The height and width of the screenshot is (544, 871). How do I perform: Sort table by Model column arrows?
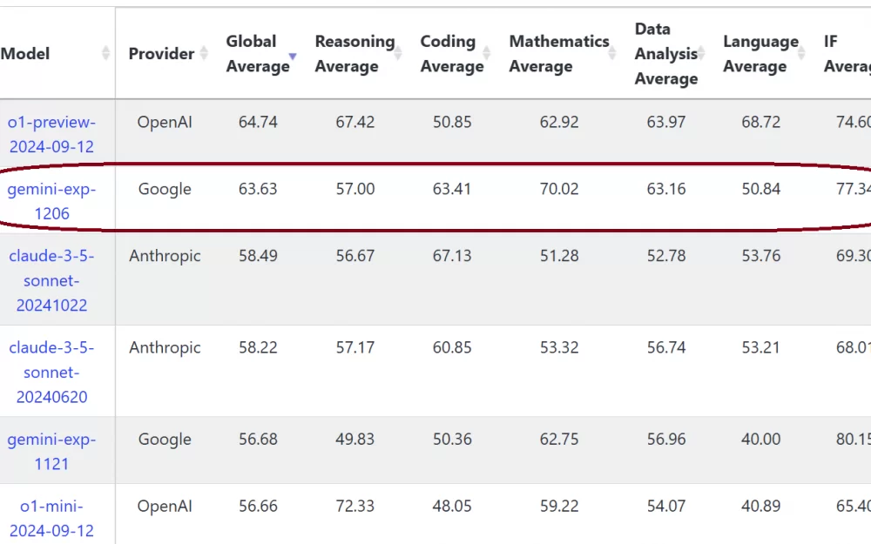tap(105, 53)
